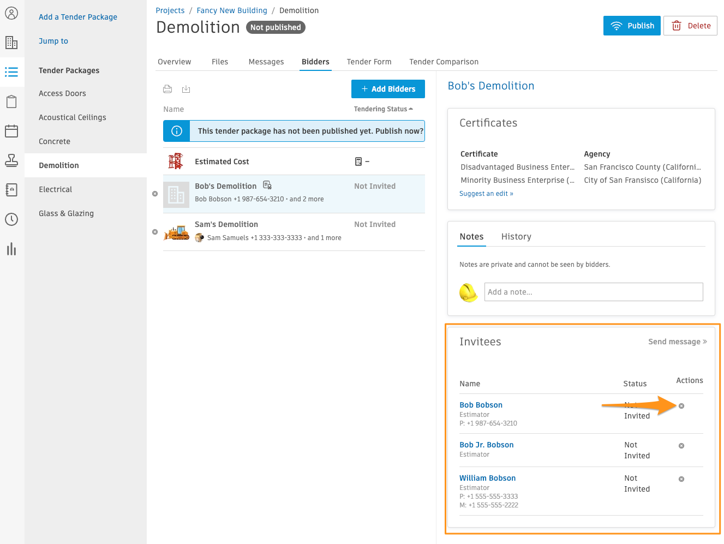
Task: View the certificates icon beside Bob's Demolition
Action: click(267, 186)
